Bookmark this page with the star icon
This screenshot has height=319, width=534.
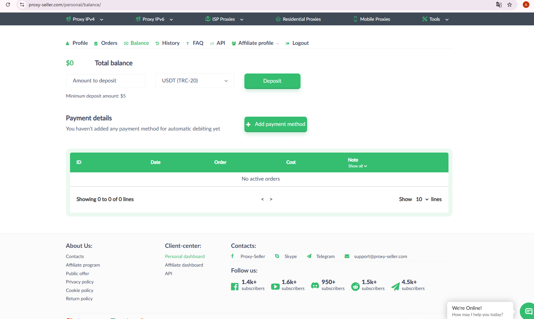(510, 5)
